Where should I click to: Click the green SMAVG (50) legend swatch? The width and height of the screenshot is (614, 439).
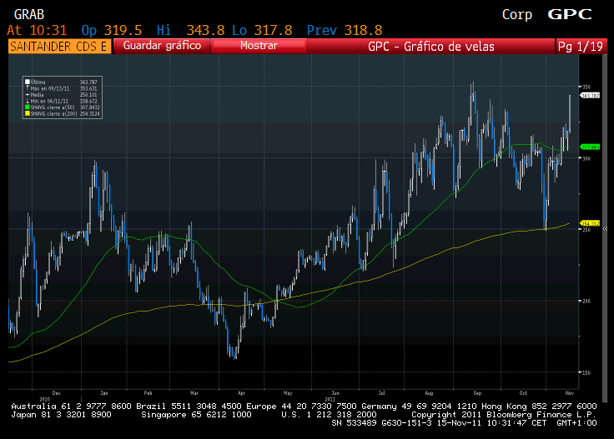coord(28,107)
